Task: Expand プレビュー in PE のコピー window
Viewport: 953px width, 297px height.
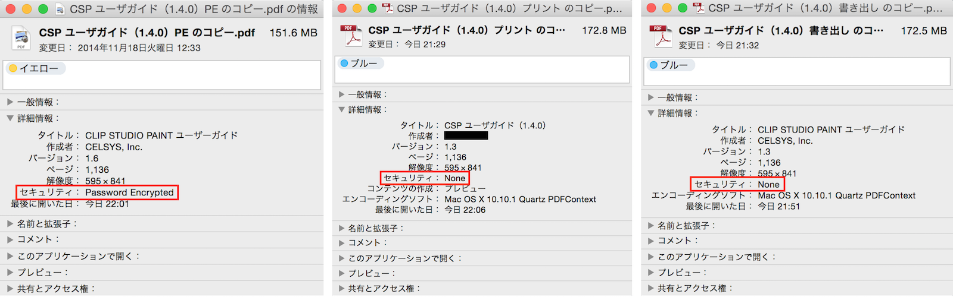Action: tap(10, 272)
